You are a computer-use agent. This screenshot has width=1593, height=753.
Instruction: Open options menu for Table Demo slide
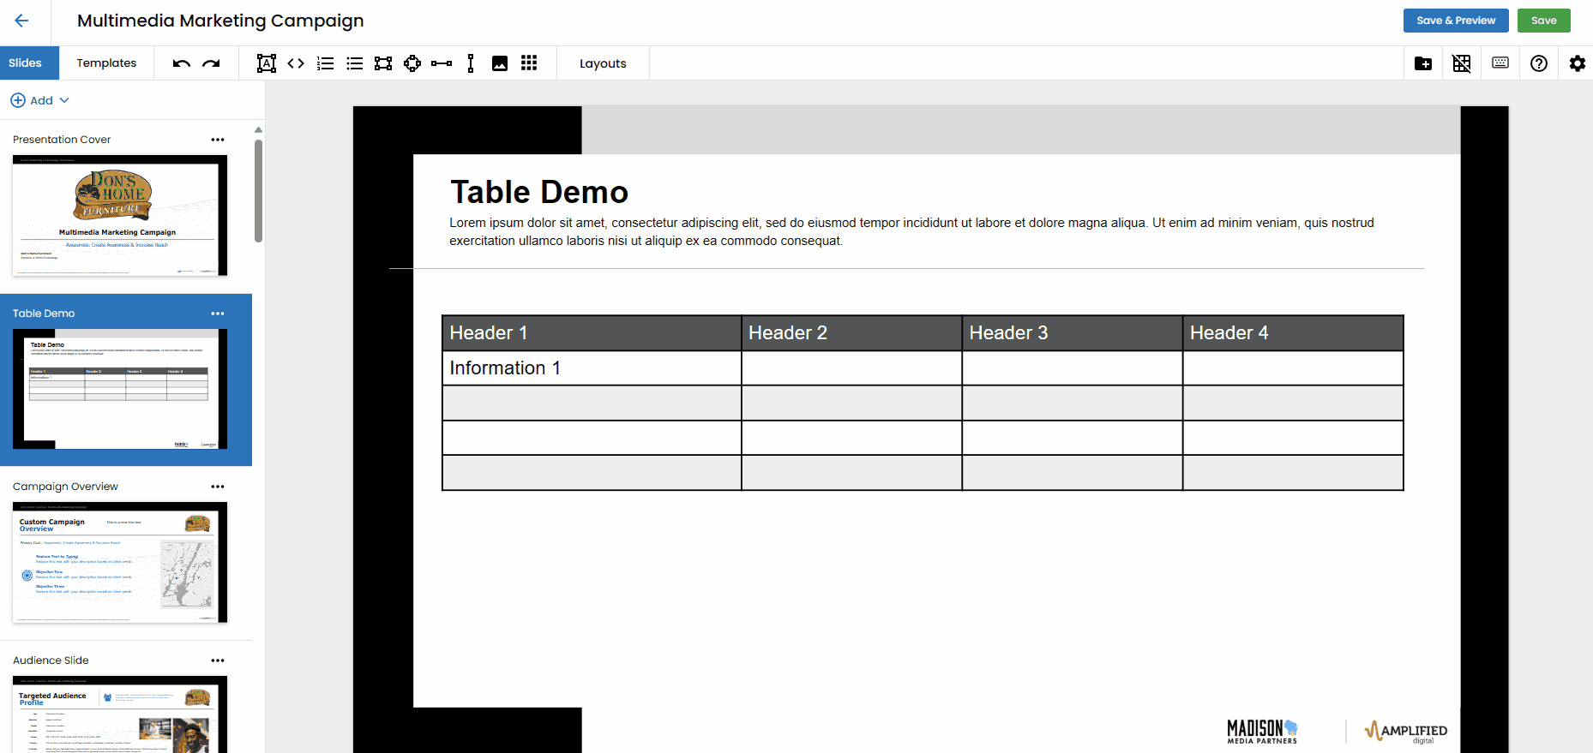pos(218,314)
